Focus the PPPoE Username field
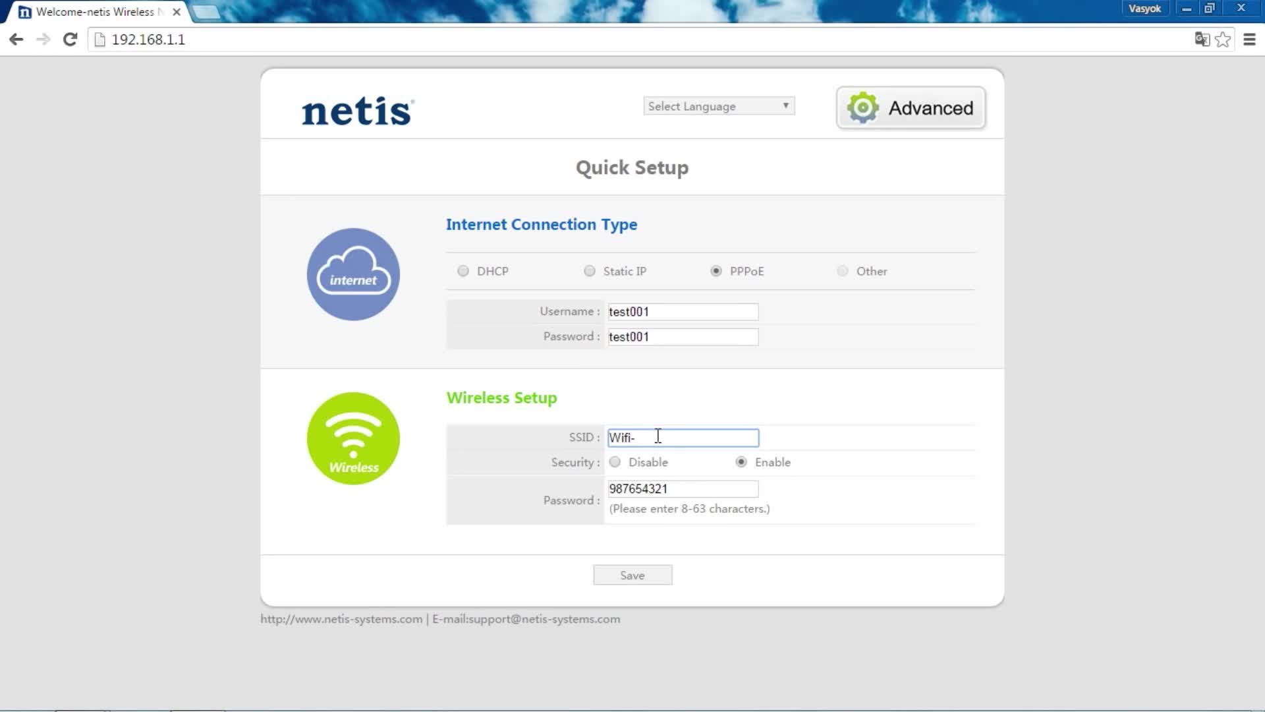This screenshot has width=1265, height=712. pyautogui.click(x=683, y=312)
